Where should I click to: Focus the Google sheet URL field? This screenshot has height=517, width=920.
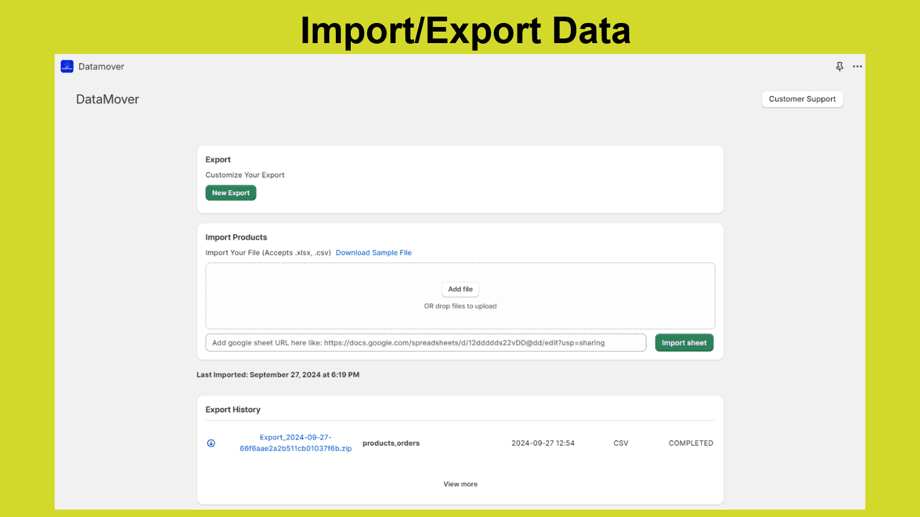coord(425,343)
